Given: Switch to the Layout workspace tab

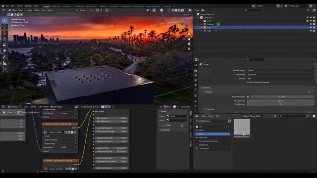Looking at the screenshot, I should click(46, 6).
